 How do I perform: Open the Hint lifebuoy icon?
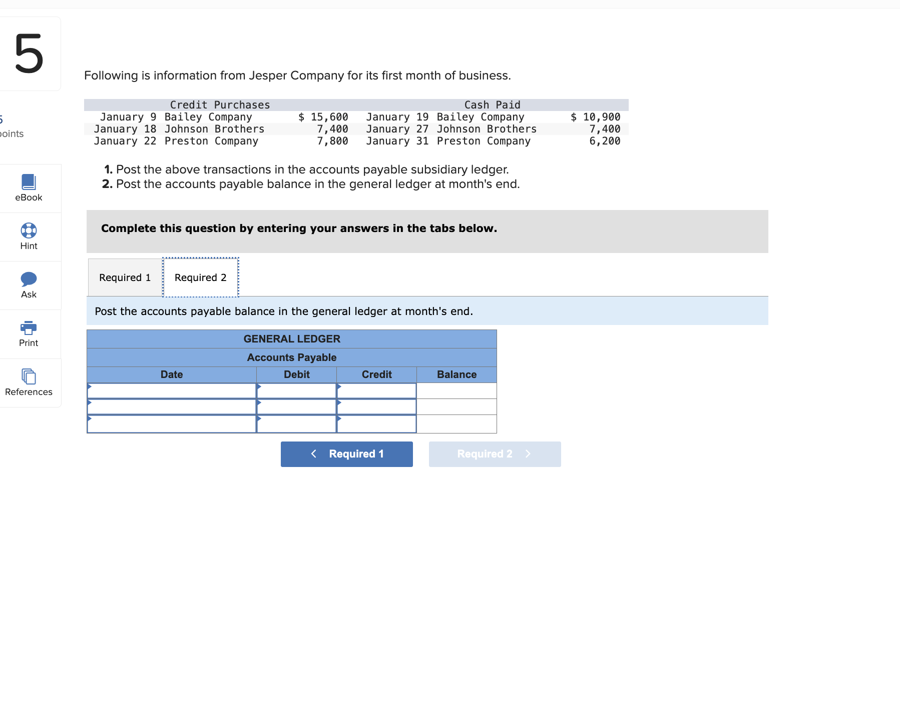[x=29, y=230]
